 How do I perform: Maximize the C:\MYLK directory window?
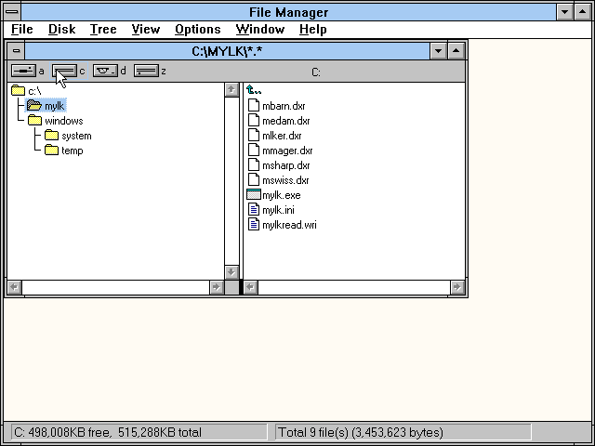tap(456, 50)
